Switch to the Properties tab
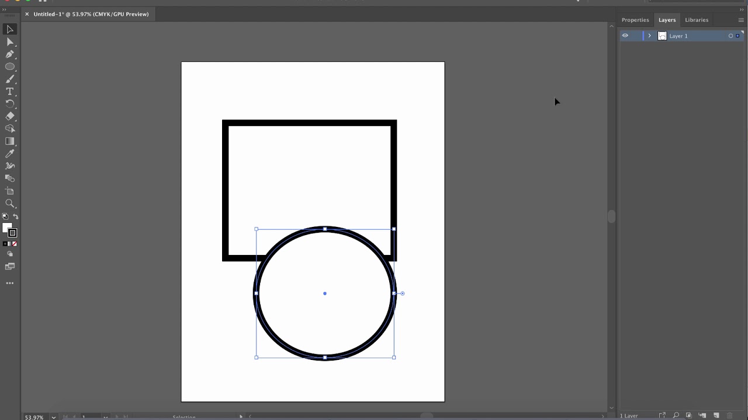 [635, 20]
